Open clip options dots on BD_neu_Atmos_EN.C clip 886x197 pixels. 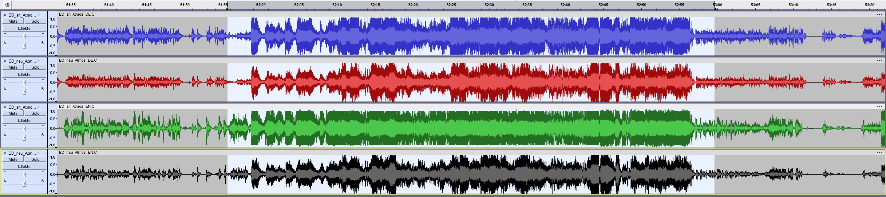(880, 153)
